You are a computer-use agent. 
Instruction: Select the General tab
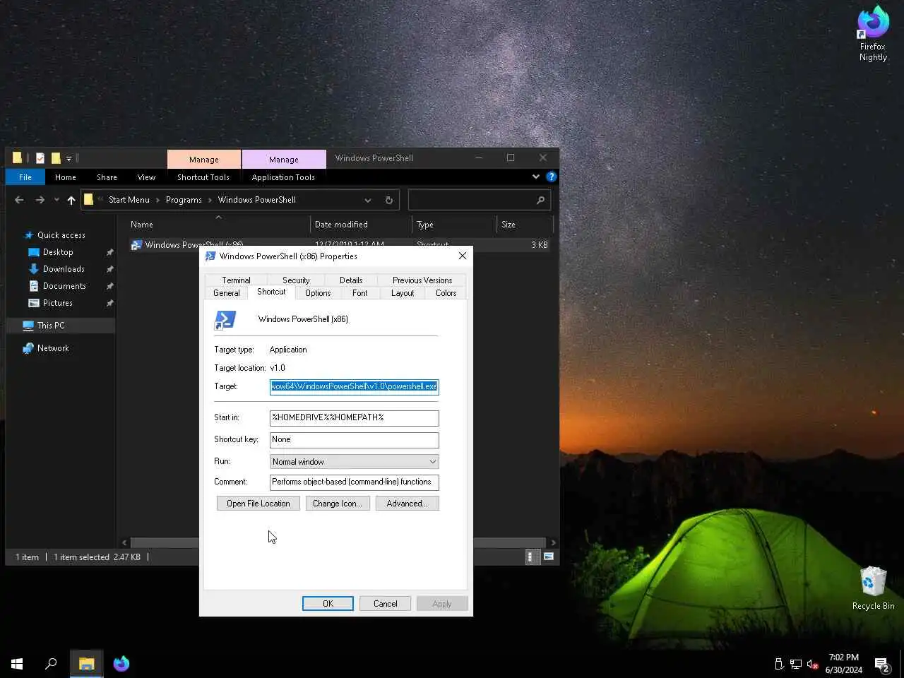tap(226, 292)
